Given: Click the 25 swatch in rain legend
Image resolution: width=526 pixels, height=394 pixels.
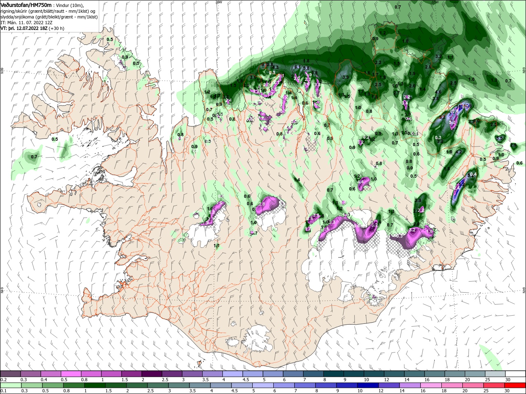Looking at the screenshot, I should (x=494, y=385).
